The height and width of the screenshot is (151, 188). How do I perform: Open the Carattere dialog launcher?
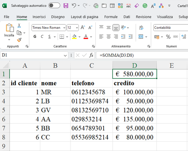click(94, 46)
